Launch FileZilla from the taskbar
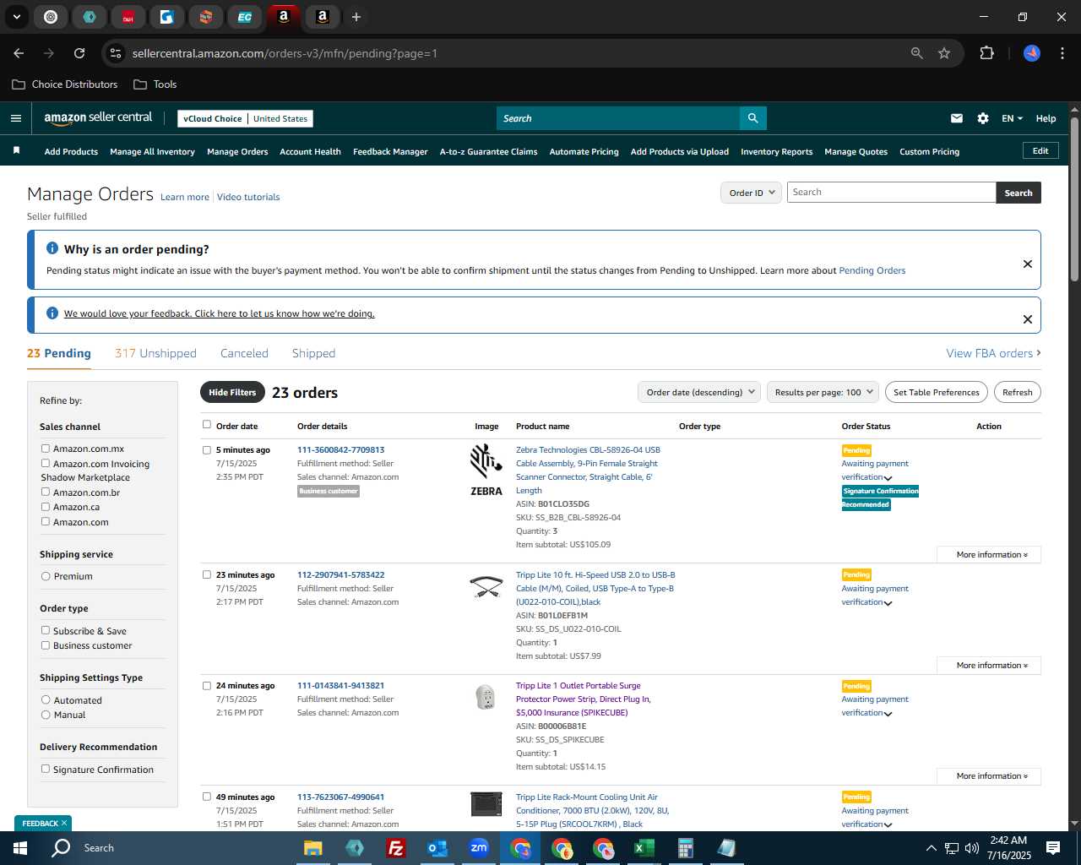This screenshot has width=1081, height=865. [x=395, y=848]
